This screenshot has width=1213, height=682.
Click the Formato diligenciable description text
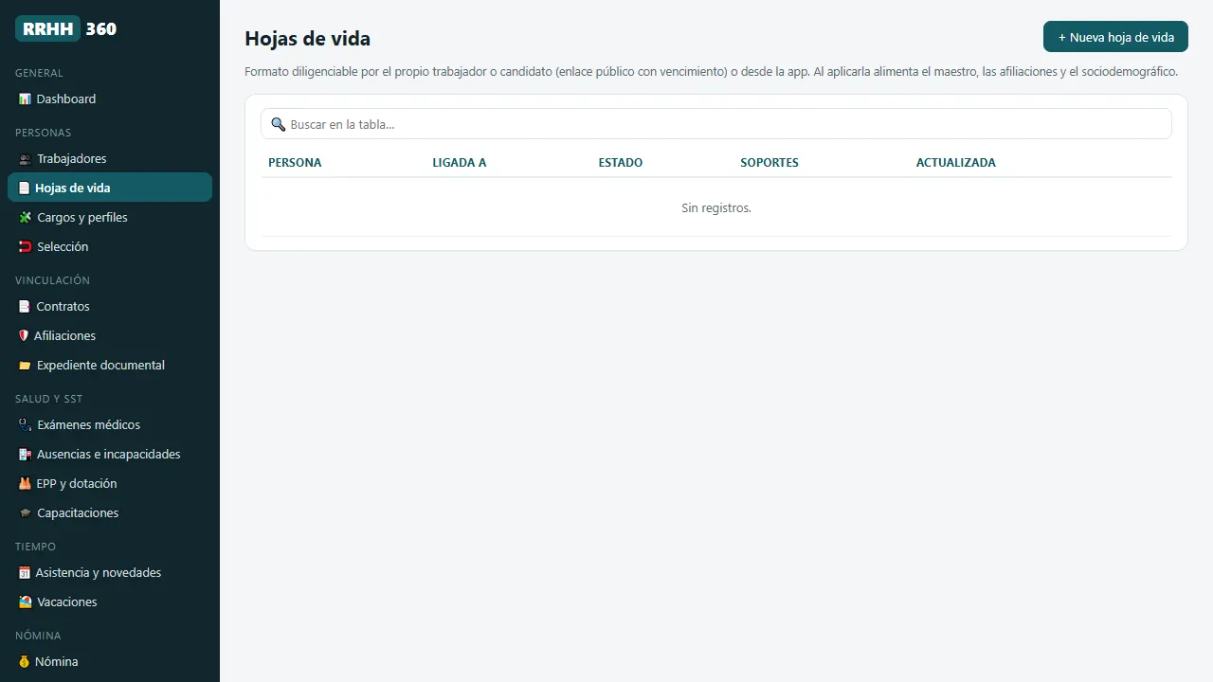click(712, 71)
